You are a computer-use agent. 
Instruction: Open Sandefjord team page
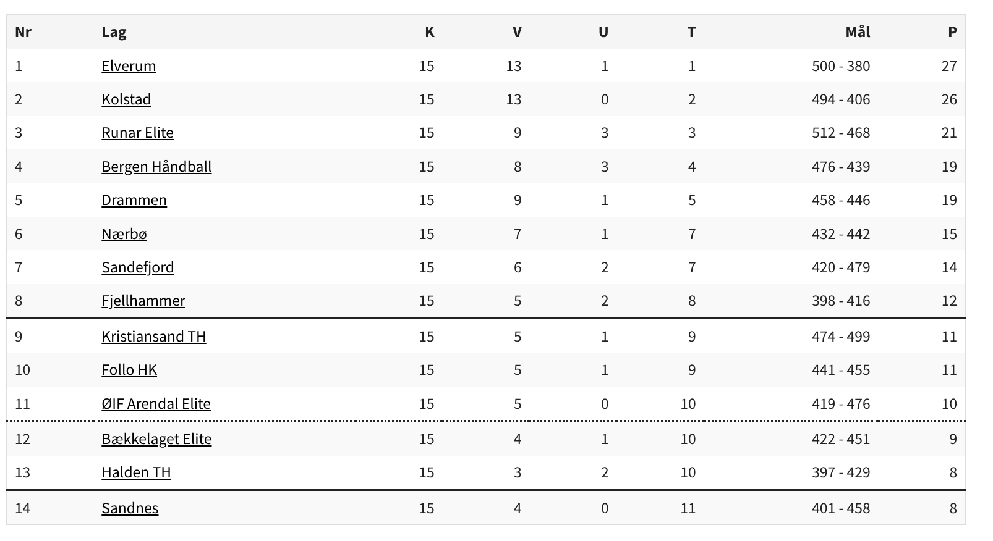click(x=138, y=267)
